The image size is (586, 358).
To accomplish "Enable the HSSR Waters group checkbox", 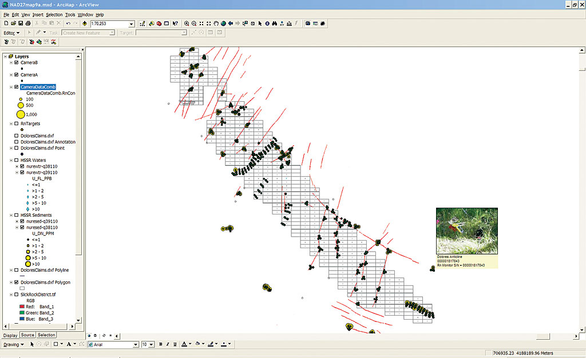I will tap(17, 160).
